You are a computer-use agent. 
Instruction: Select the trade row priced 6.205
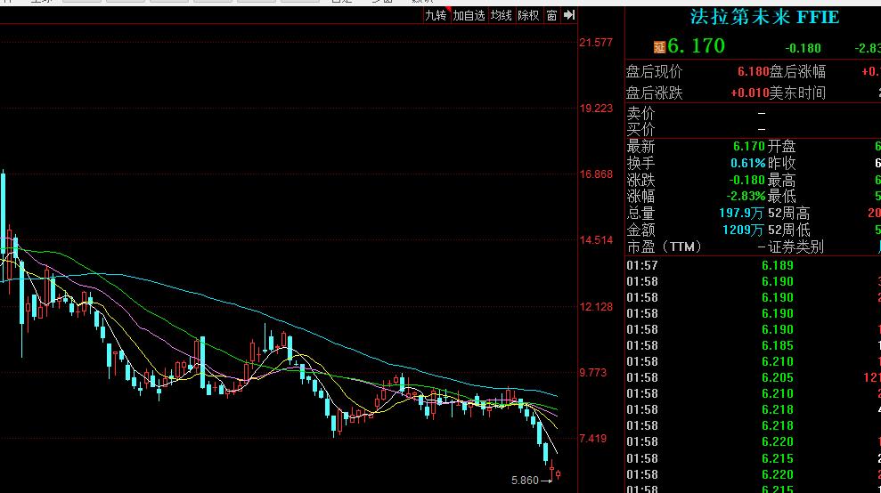[x=753, y=377]
